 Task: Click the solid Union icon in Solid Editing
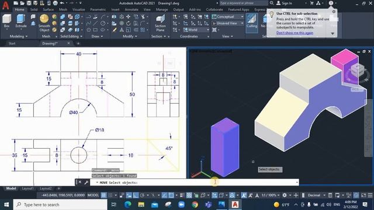click(63, 17)
